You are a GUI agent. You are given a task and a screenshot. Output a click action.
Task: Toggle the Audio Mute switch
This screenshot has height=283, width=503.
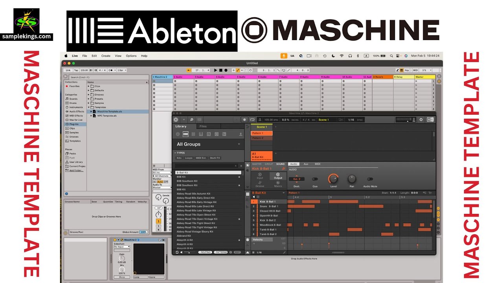(x=370, y=179)
